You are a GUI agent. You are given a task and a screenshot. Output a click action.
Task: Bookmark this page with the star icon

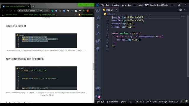click(x=47, y=11)
